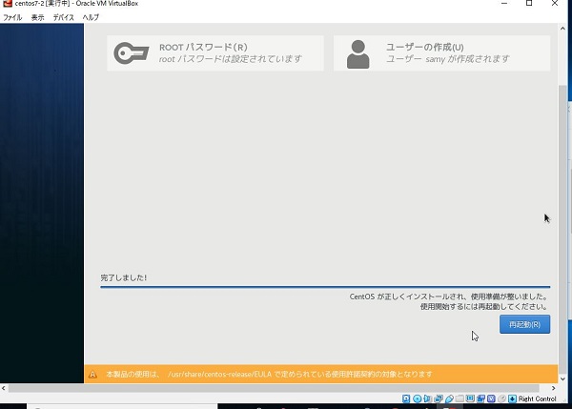Screen dimensions: 572x409
Task: Click the recording status icon
Action: click(x=480, y=399)
